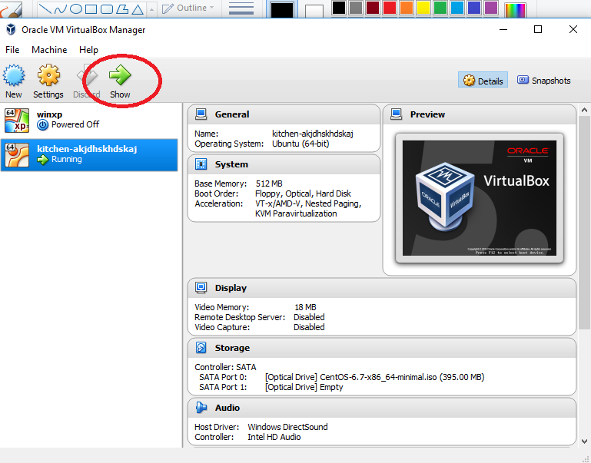Click the details scrollbar up arrow
Image resolution: width=591 pixels, height=463 pixels.
[x=584, y=110]
